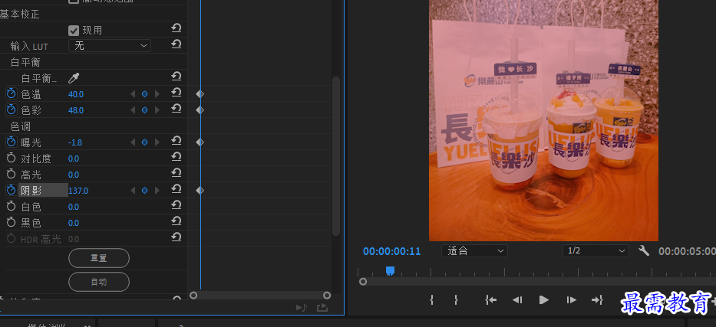Reset the 输入 LUT parameter
This screenshot has width=716, height=327.
[x=177, y=44]
